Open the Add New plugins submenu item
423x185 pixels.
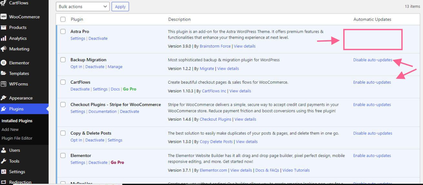point(10,129)
